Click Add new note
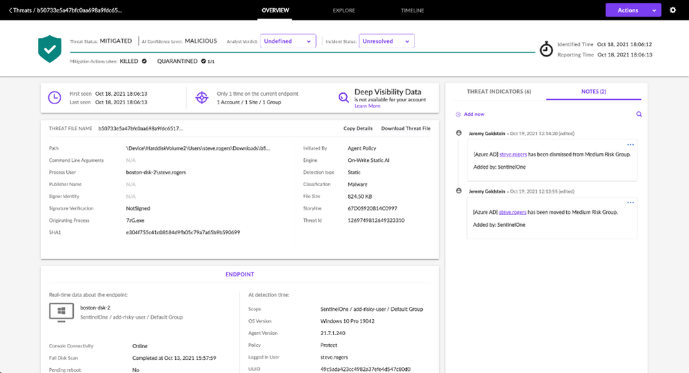 point(474,114)
